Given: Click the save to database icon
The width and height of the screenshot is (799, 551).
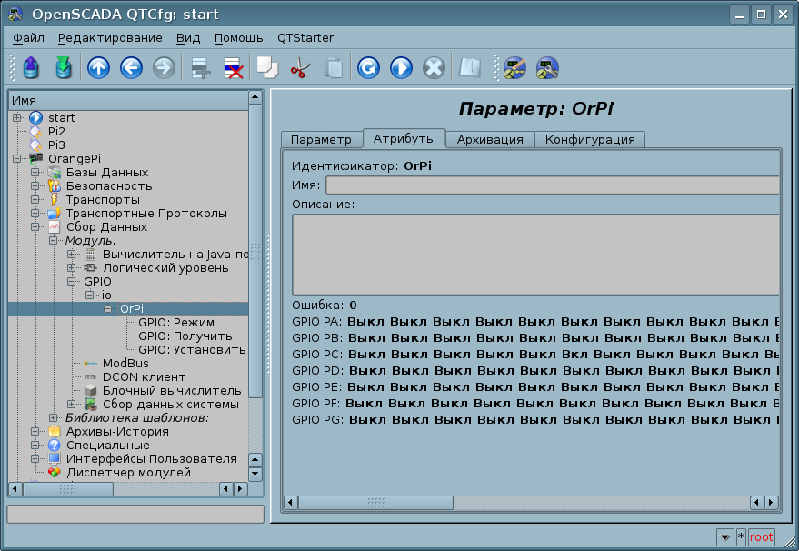Looking at the screenshot, I should coord(63,67).
